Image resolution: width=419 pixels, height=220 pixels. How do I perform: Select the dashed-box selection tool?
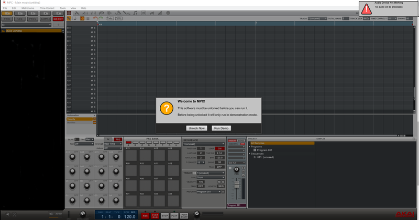(74, 18)
